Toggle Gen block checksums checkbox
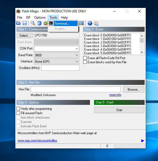 coord(18,117)
